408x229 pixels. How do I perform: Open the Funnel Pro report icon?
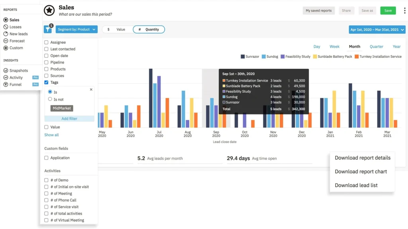pyautogui.click(x=6, y=84)
